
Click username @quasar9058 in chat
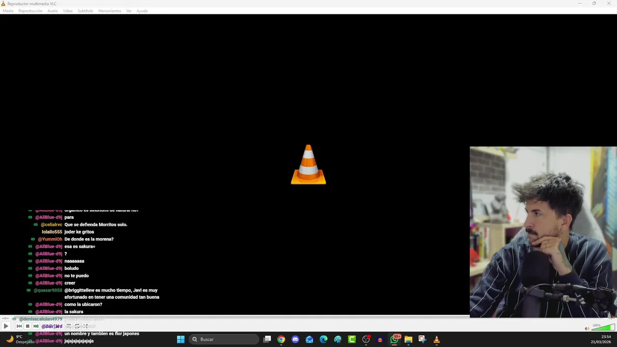48,290
